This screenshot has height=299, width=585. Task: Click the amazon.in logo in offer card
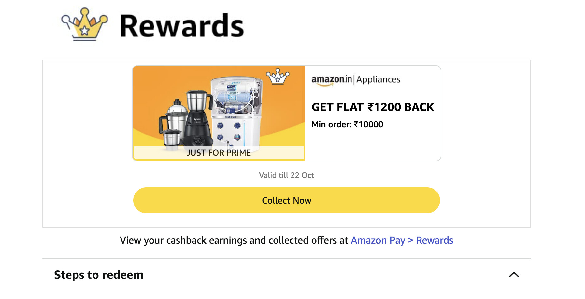331,80
